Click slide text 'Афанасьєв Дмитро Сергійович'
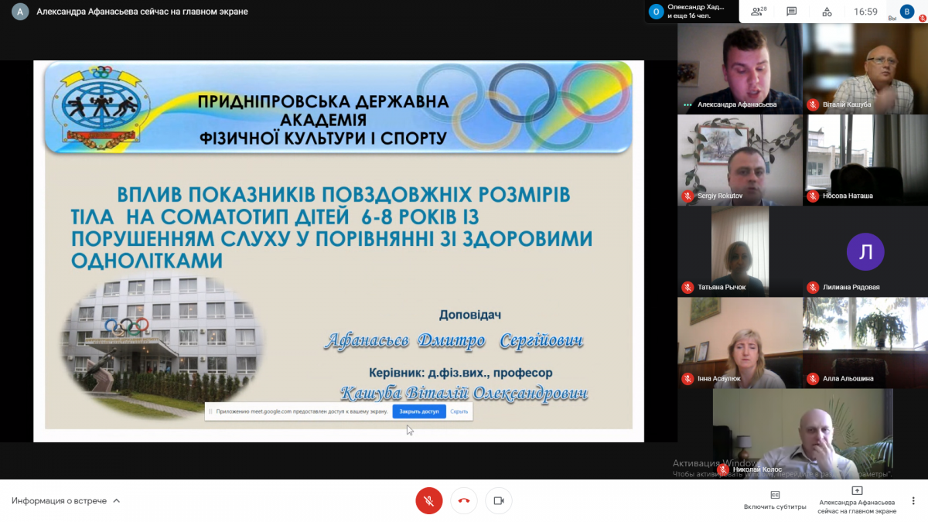The image size is (928, 522). (x=454, y=340)
